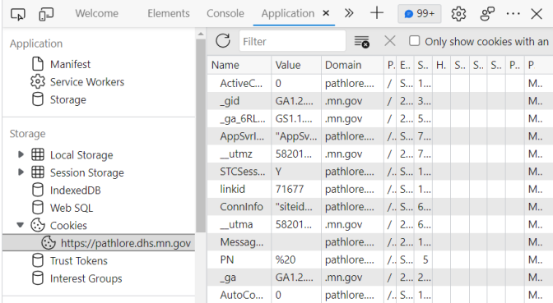This screenshot has width=553, height=303.
Task: Select the STCSess... cookie row
Action: point(380,172)
